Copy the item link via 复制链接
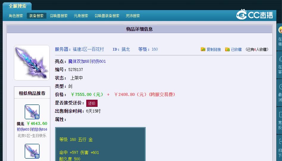Image resolution: width=282 pixels, height=161 pixels. (214, 49)
